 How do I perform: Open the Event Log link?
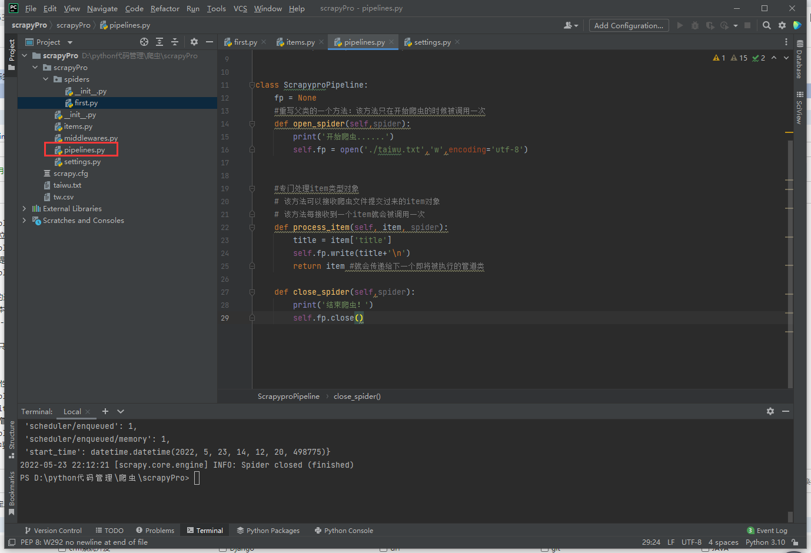(771, 531)
